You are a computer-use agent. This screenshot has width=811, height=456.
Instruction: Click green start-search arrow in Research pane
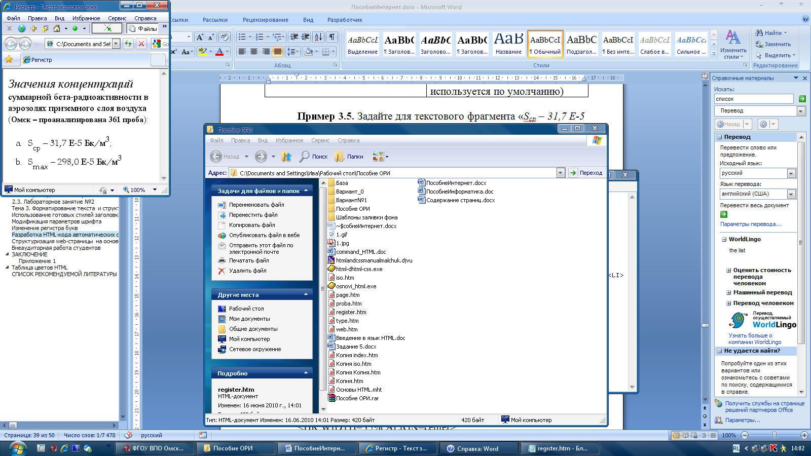[x=802, y=99]
